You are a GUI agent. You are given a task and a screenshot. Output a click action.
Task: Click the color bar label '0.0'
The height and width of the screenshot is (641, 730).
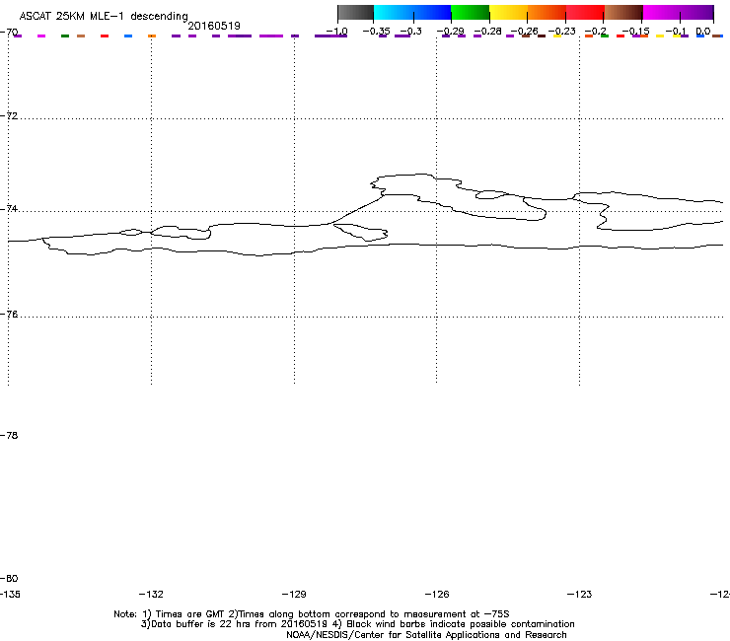[x=703, y=32]
